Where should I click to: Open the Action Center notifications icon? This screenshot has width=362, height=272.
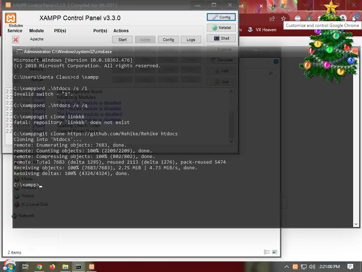pyautogui.click(x=350, y=267)
